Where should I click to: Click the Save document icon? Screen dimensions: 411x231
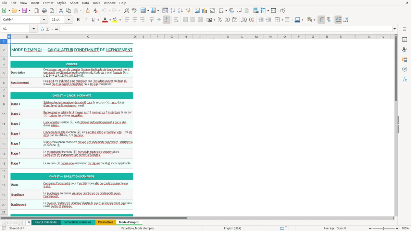point(24,11)
